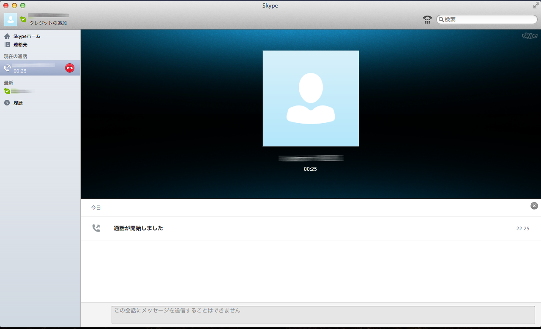
Task: End the current call with red hang-up button
Action: pyautogui.click(x=69, y=68)
